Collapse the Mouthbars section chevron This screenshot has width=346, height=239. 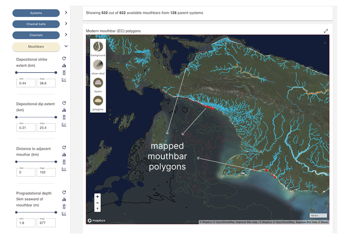tap(66, 46)
